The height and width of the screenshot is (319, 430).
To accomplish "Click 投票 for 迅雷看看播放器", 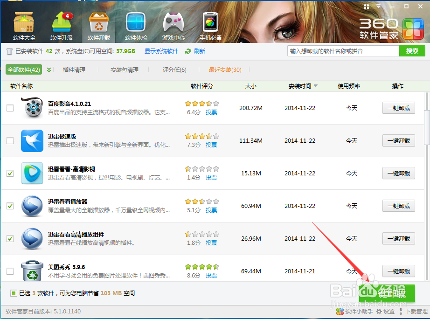I will coord(211,210).
